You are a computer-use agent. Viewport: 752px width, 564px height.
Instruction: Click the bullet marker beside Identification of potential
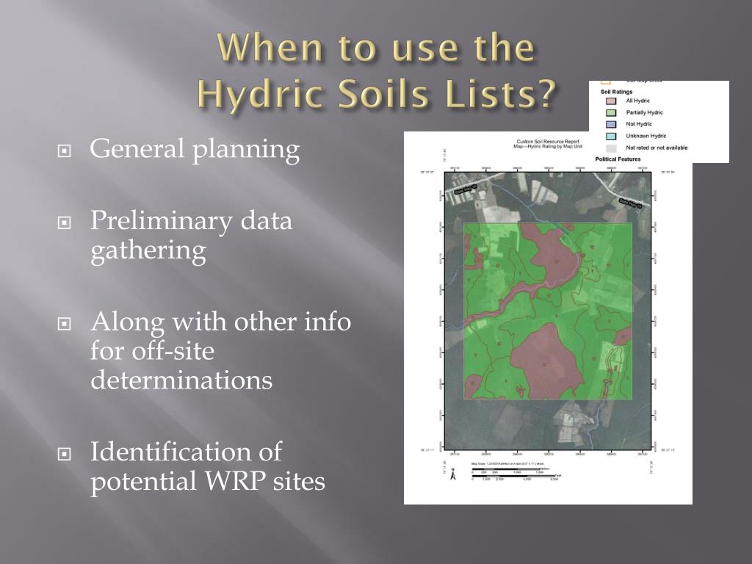(x=65, y=454)
